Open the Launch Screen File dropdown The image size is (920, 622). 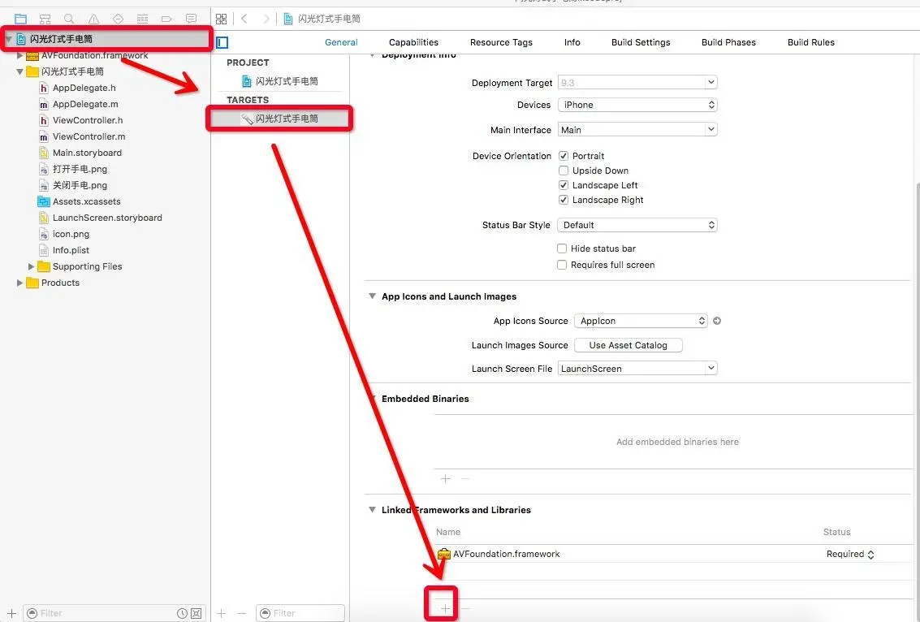click(x=637, y=369)
